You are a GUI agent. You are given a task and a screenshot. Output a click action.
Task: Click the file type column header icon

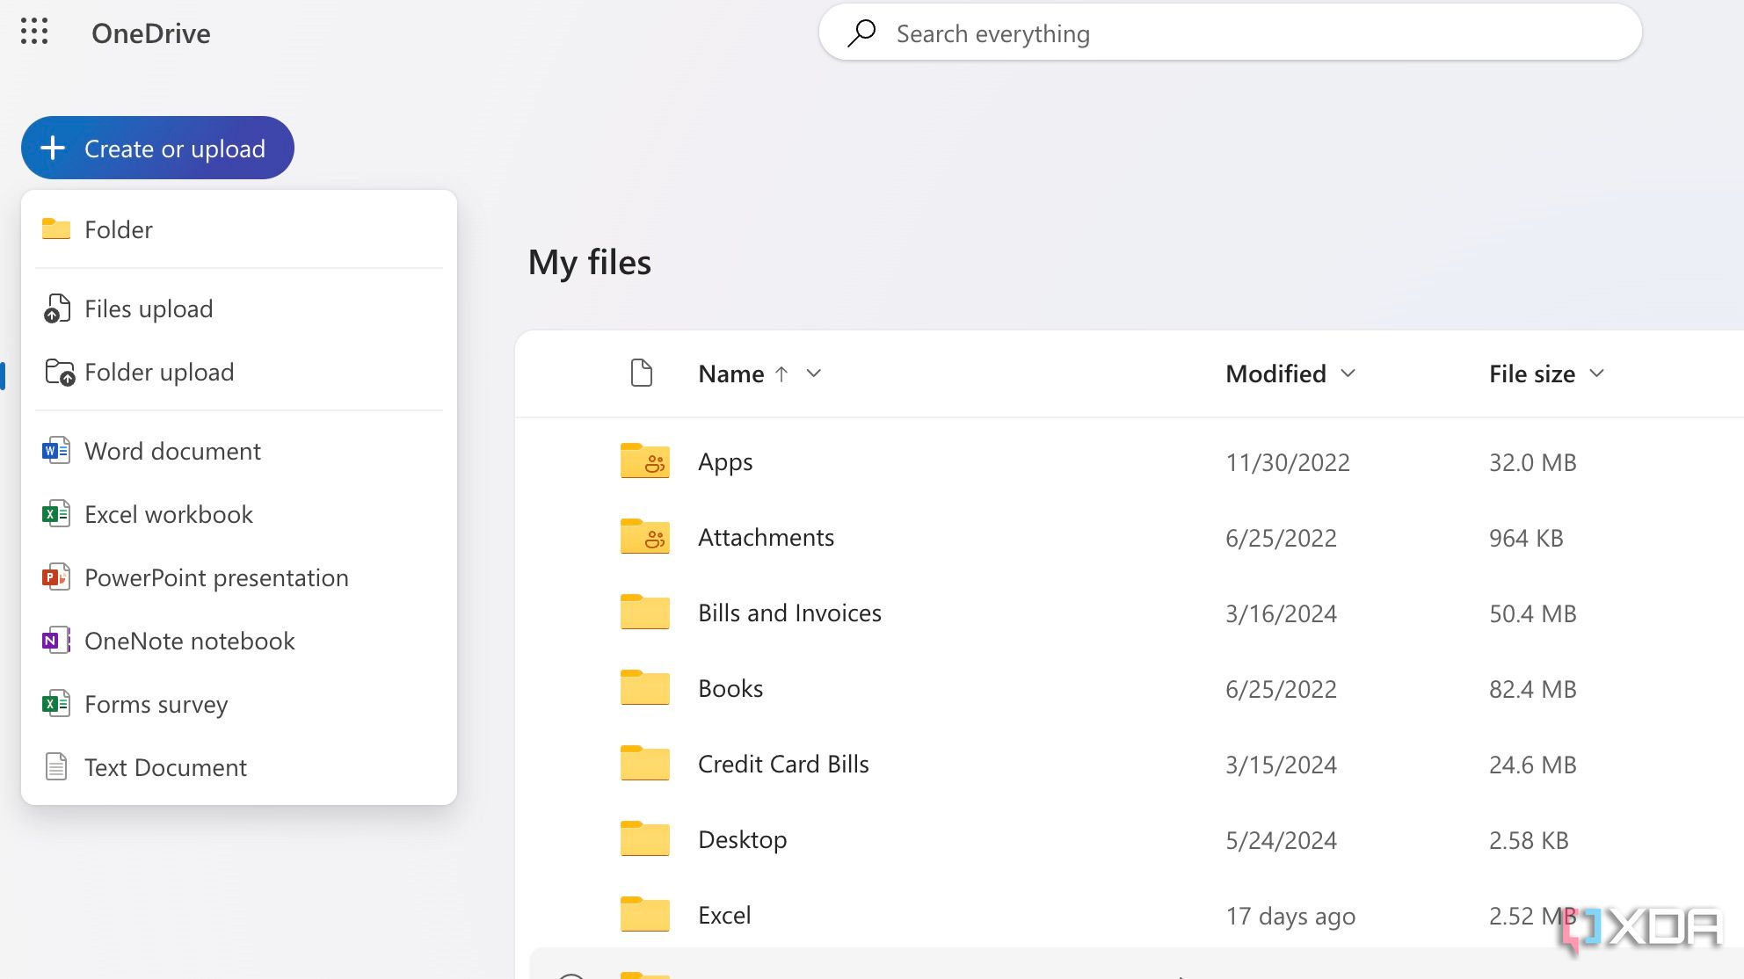click(x=642, y=373)
